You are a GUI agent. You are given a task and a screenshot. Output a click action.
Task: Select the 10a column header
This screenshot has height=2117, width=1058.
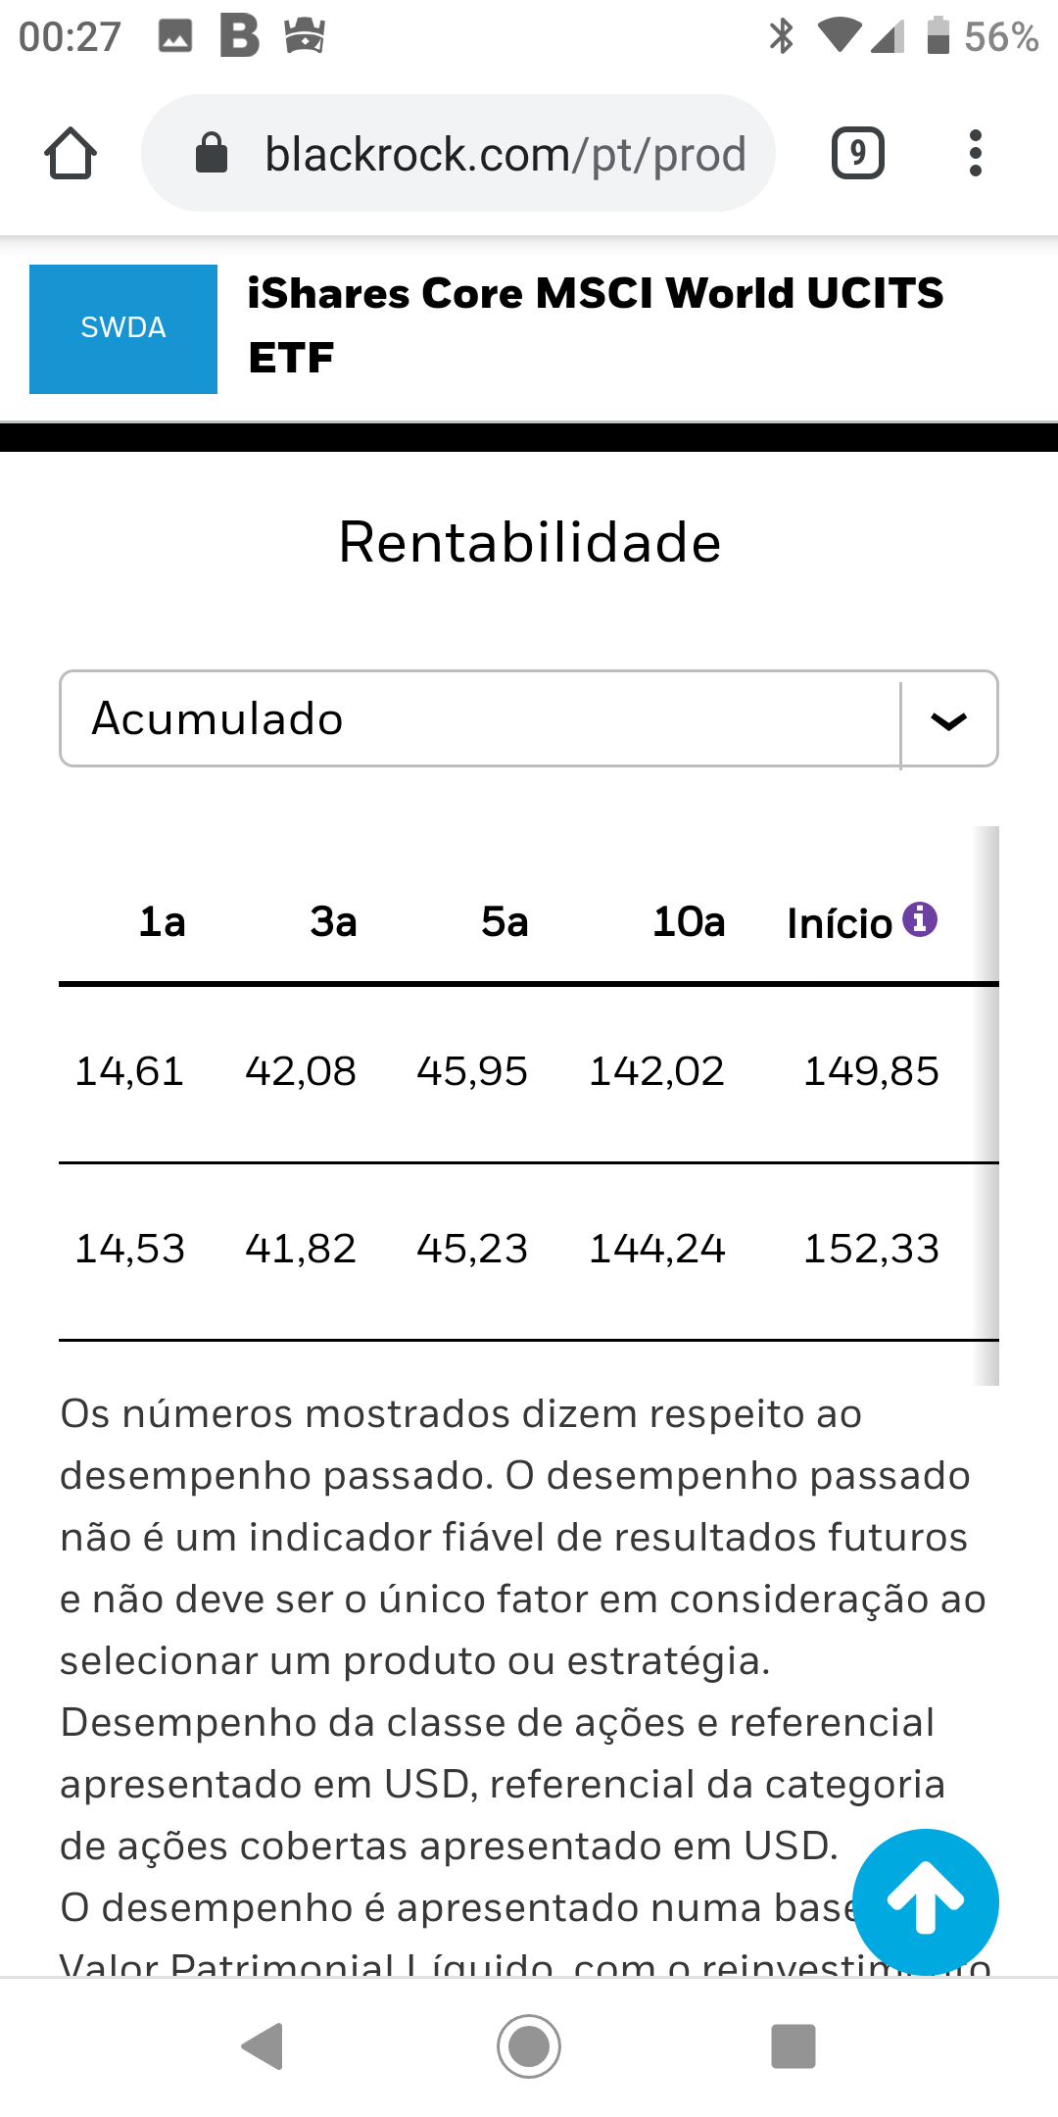[689, 922]
